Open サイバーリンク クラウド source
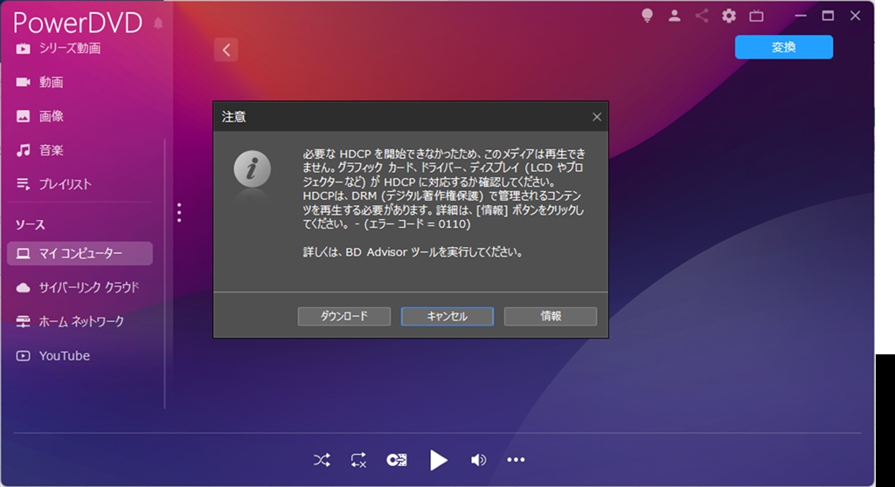 (x=89, y=287)
